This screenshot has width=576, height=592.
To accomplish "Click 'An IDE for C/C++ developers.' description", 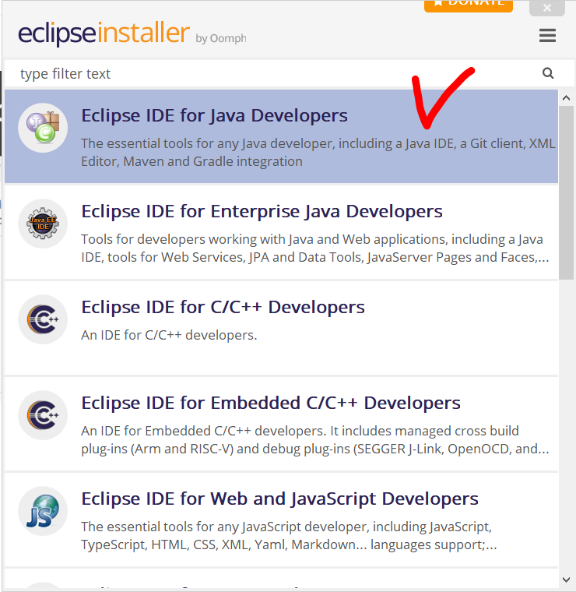I will click(x=169, y=335).
